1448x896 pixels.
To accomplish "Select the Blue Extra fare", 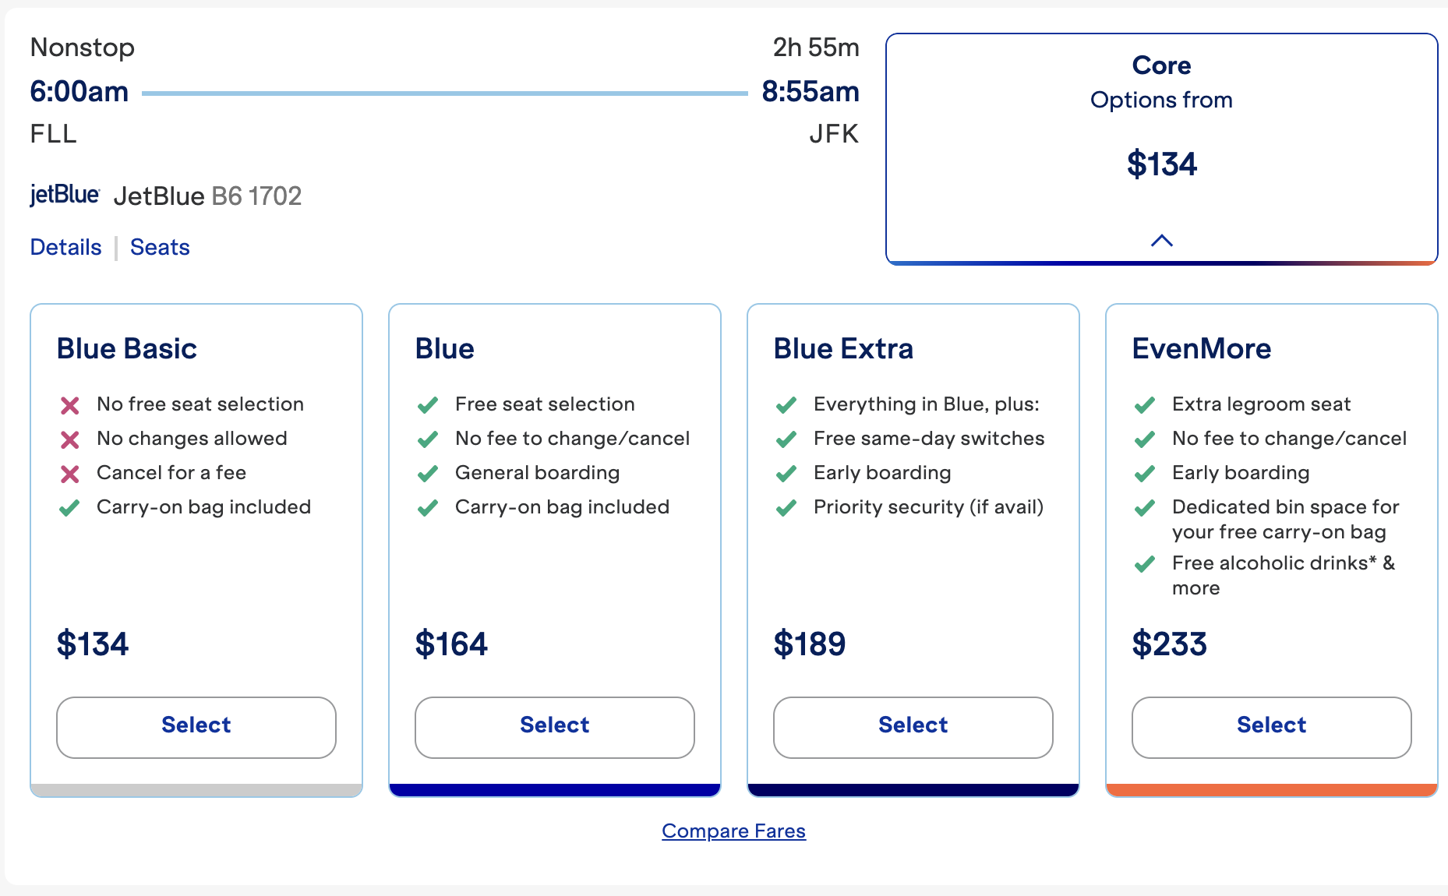I will pyautogui.click(x=913, y=726).
